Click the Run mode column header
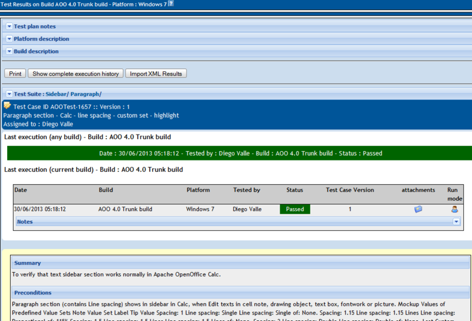The width and height of the screenshot is (472, 321). pyautogui.click(x=454, y=194)
